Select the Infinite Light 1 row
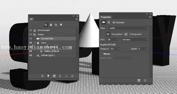 pyautogui.click(x=54, y=55)
